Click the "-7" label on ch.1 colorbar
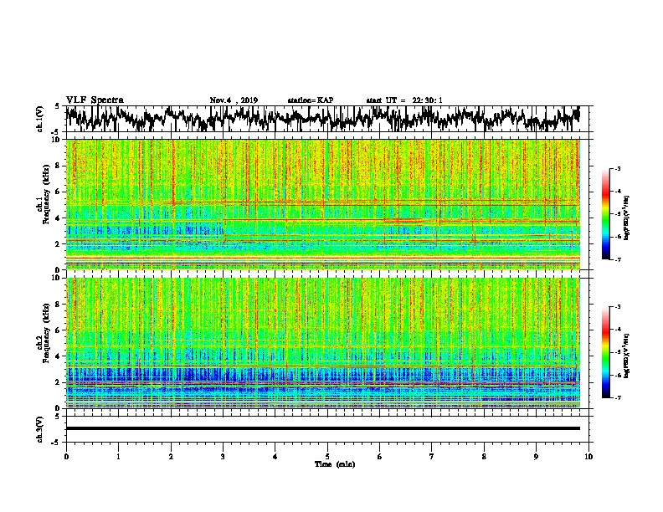The height and width of the screenshot is (512, 663). coord(617,259)
